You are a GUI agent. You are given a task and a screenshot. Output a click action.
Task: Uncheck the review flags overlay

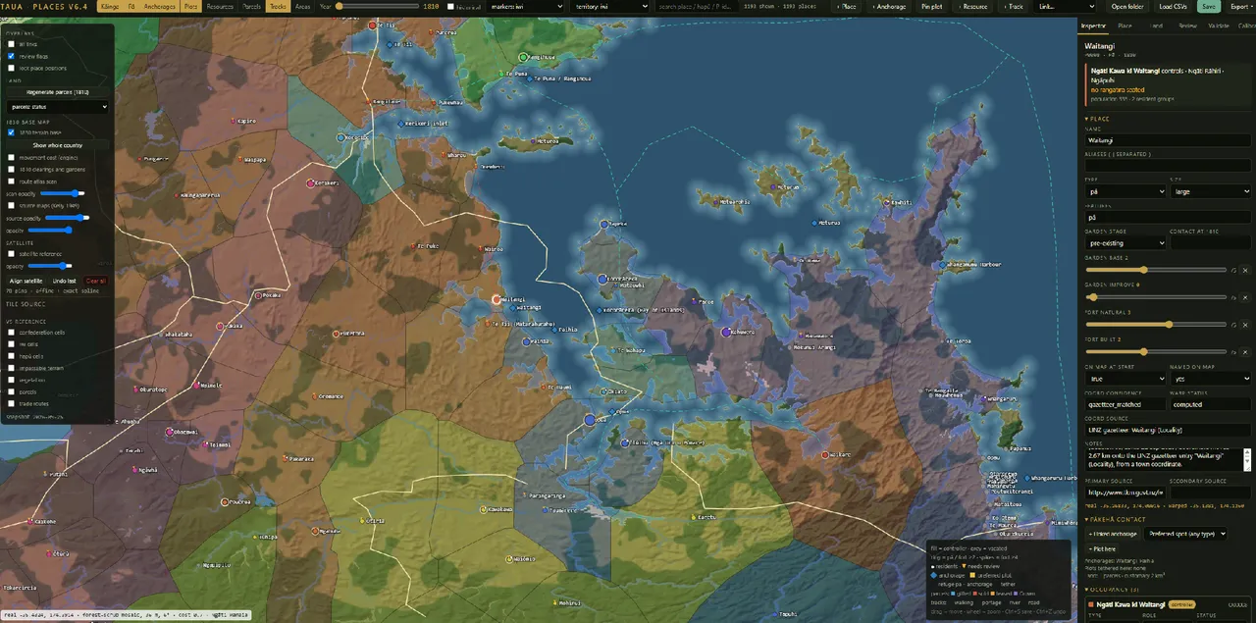[x=11, y=56]
